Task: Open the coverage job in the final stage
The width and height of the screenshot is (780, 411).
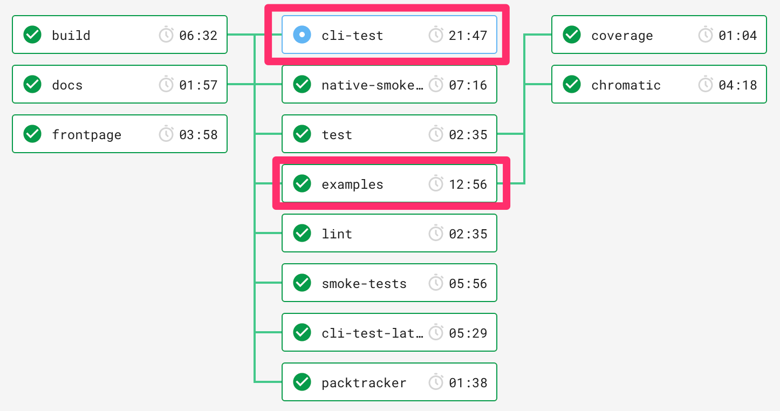Action: [x=659, y=35]
